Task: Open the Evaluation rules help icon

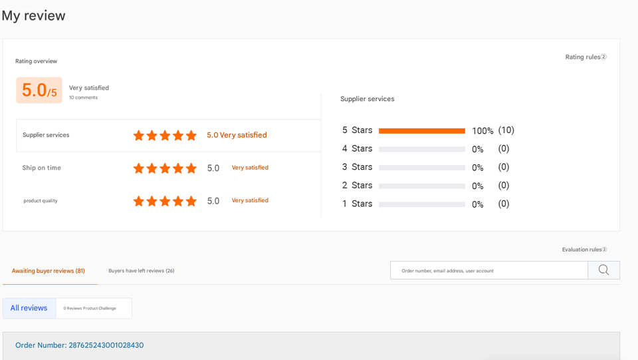Action: (604, 250)
